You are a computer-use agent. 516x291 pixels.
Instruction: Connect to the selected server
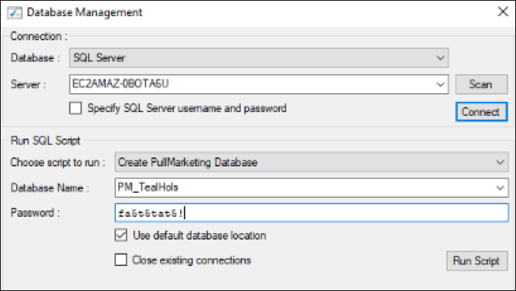[x=482, y=112]
